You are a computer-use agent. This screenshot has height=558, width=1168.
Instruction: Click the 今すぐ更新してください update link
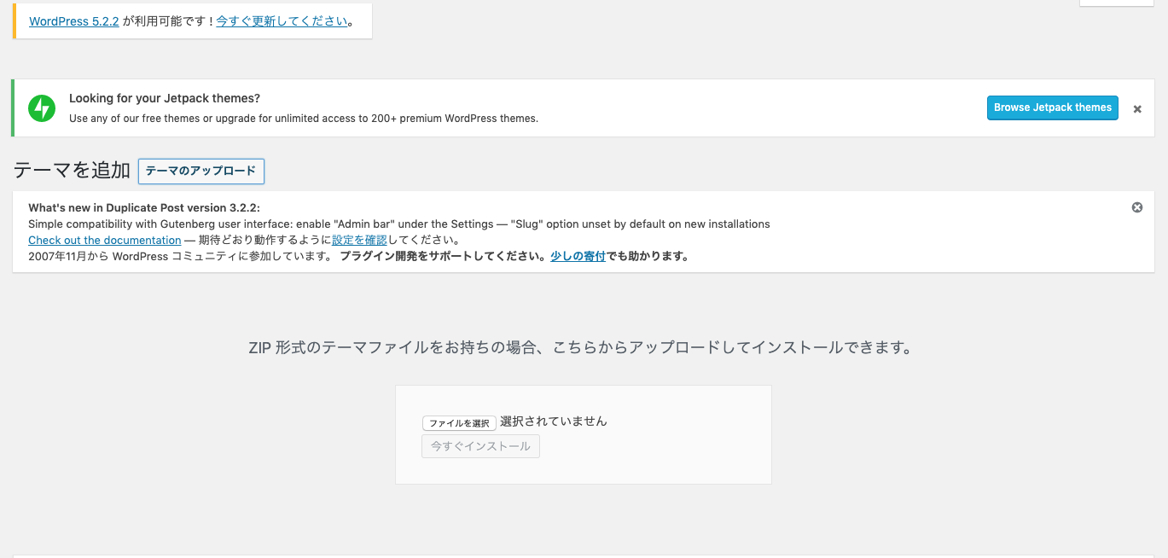tap(282, 21)
